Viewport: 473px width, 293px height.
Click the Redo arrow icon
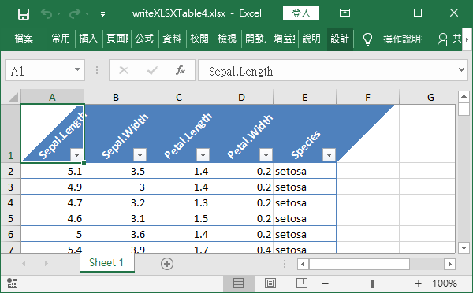click(75, 13)
